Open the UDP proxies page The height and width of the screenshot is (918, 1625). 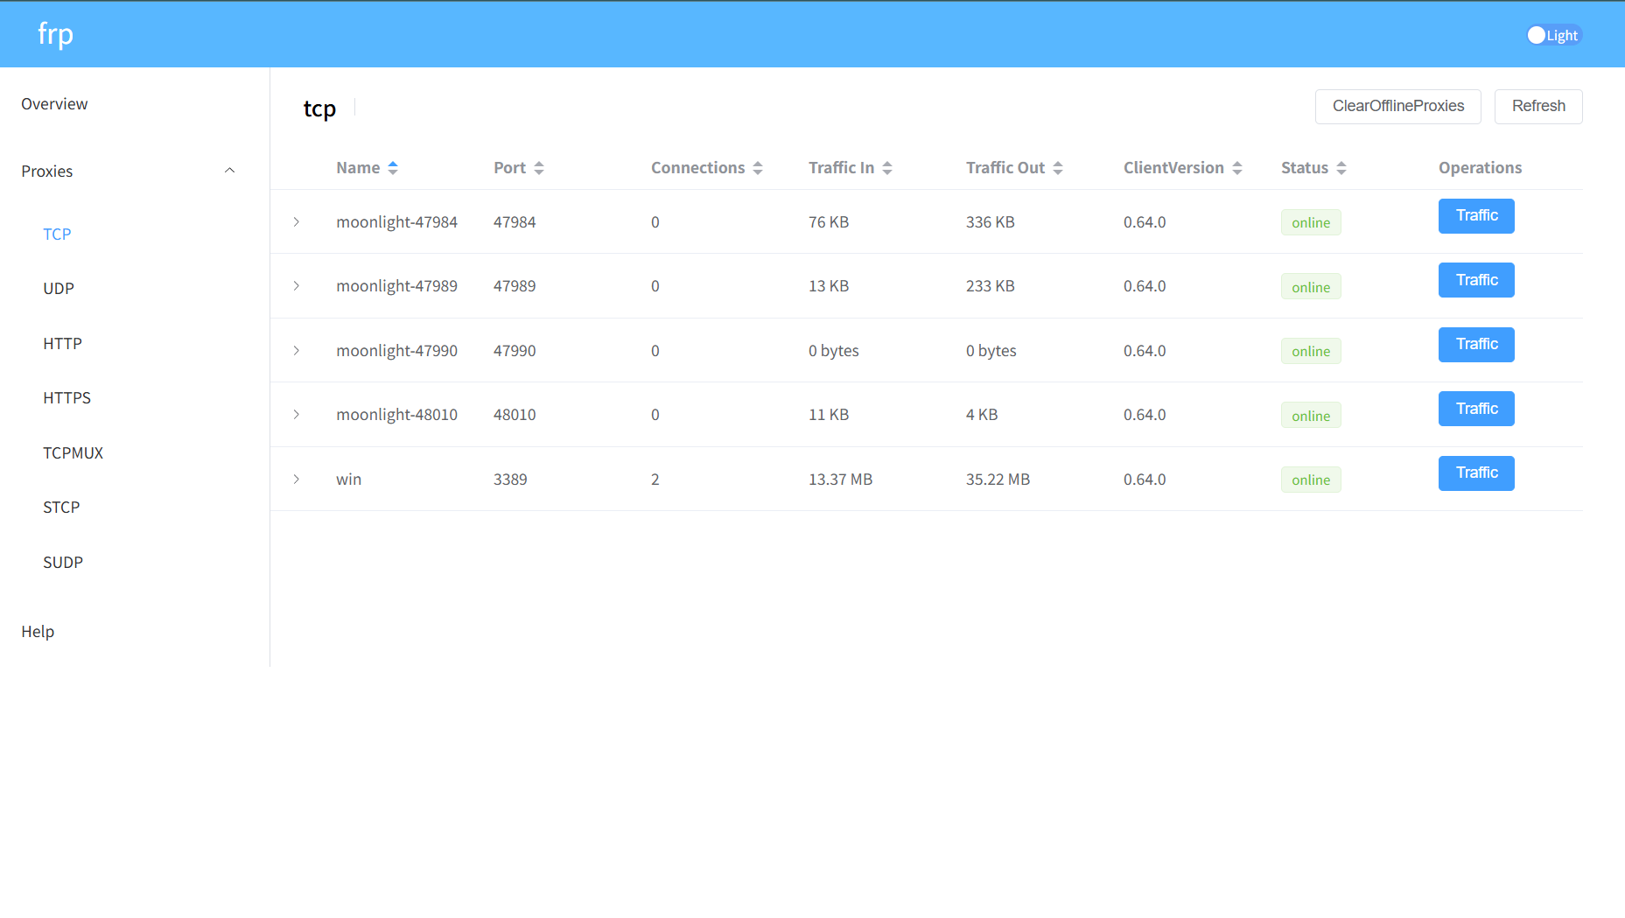(x=59, y=289)
